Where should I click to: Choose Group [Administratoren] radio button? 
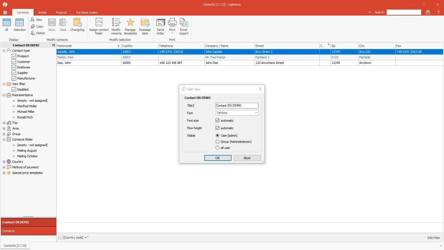coord(218,142)
